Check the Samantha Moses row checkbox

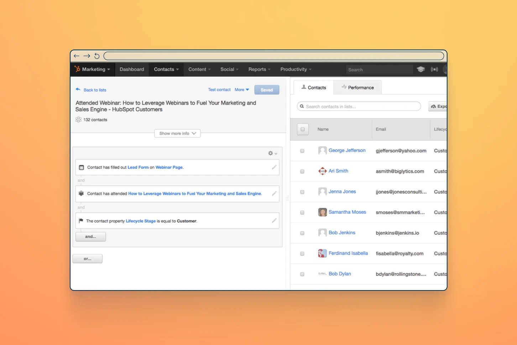(302, 212)
